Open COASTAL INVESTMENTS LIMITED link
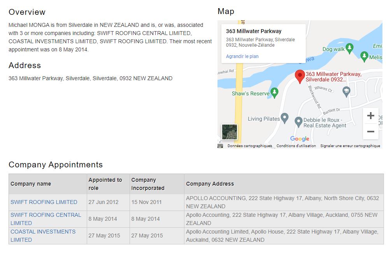Image resolution: width=391 pixels, height=253 pixels. [x=43, y=235]
